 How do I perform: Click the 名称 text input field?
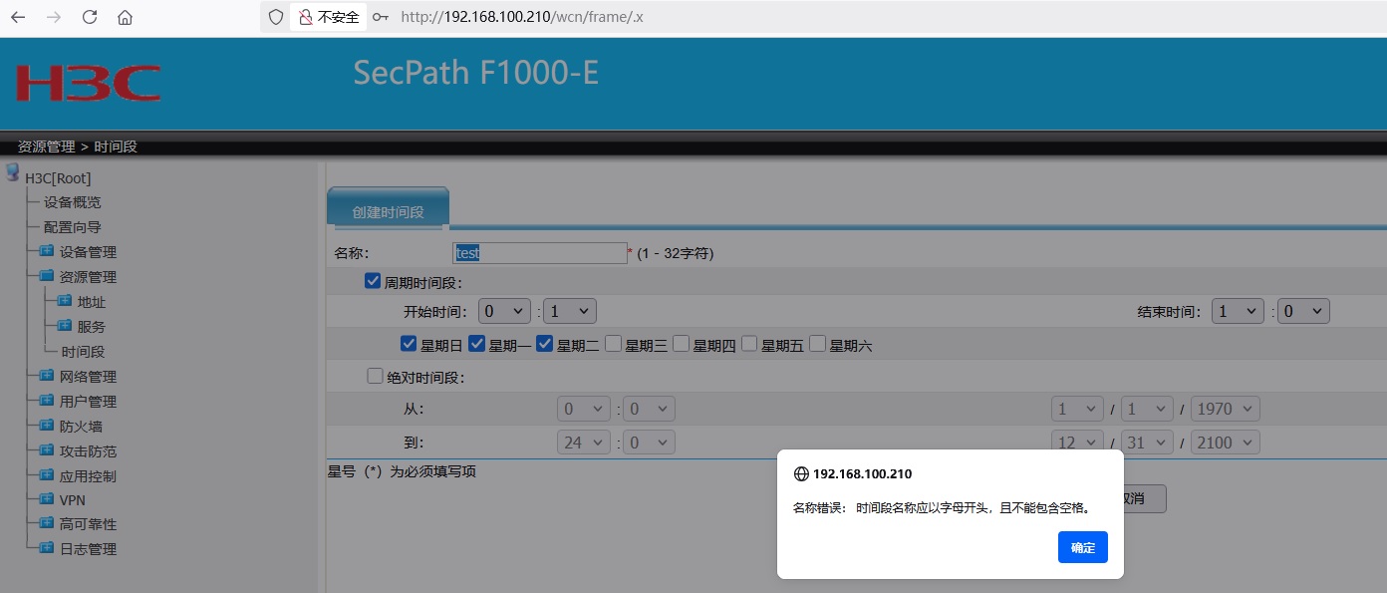(x=540, y=253)
